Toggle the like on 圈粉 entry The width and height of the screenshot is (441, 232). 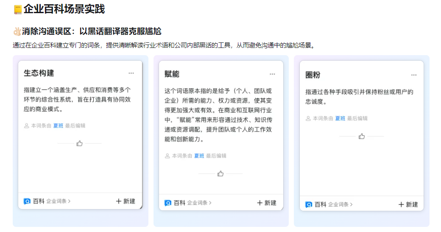[361, 137]
